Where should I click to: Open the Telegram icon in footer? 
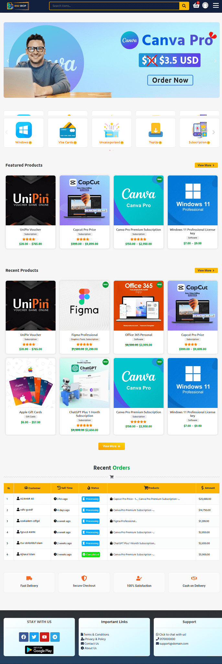click(55, 637)
